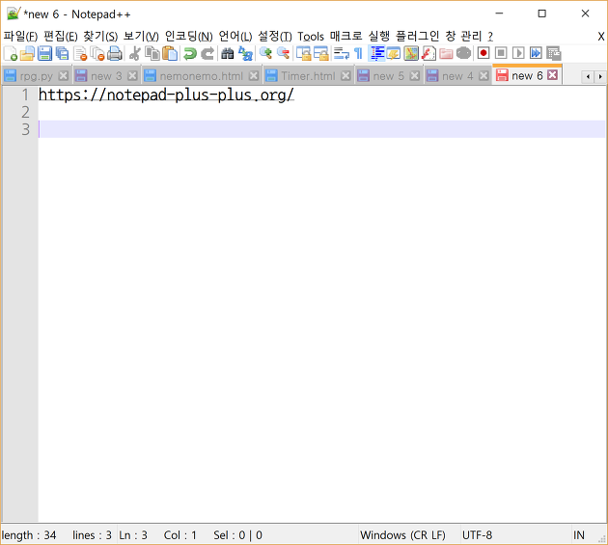This screenshot has width=608, height=545.
Task: Toggle the indent guide icon
Action: coord(377,53)
